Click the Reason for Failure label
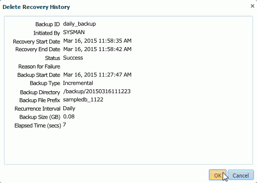257x183 pixels. click(x=39, y=66)
